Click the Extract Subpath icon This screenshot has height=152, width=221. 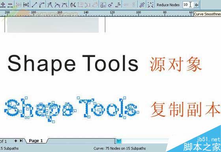click(88, 5)
